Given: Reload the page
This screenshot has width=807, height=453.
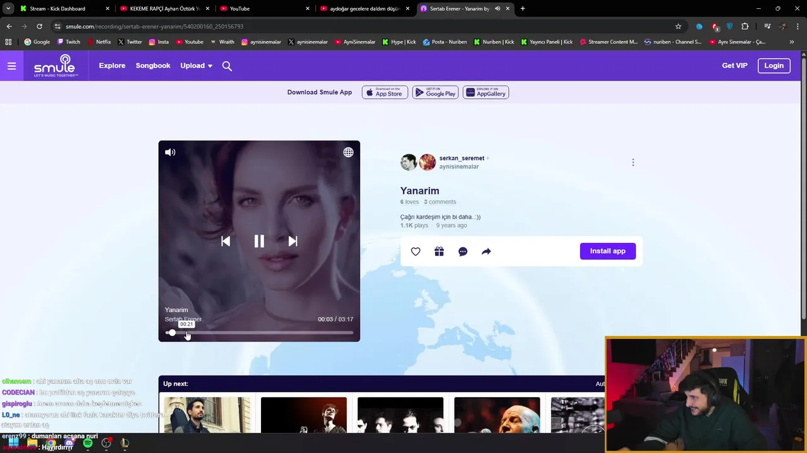Looking at the screenshot, I should [39, 26].
